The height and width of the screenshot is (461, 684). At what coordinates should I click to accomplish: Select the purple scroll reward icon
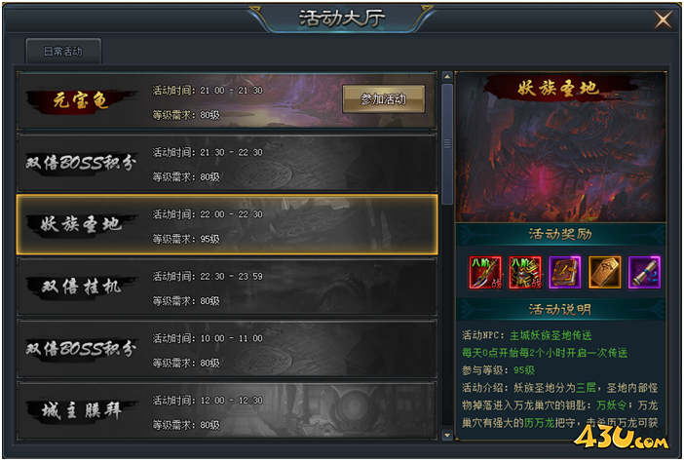point(644,272)
